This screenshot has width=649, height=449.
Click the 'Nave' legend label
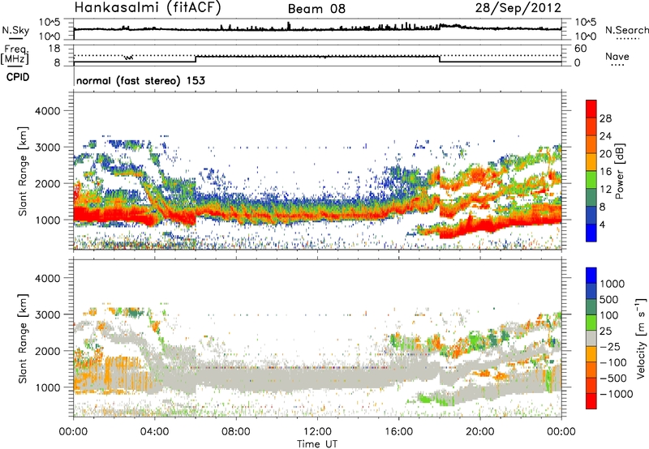click(617, 56)
